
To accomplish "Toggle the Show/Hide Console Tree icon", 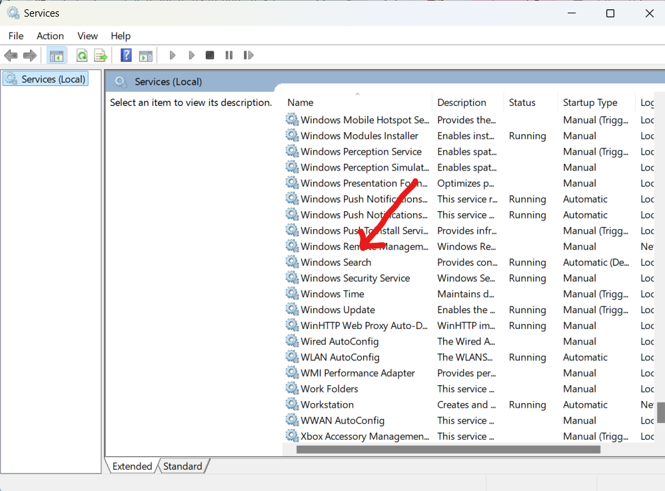I will 57,55.
